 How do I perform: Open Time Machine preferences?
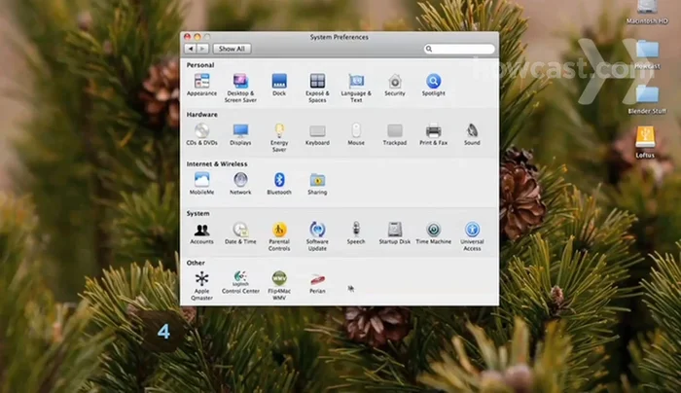[434, 231]
